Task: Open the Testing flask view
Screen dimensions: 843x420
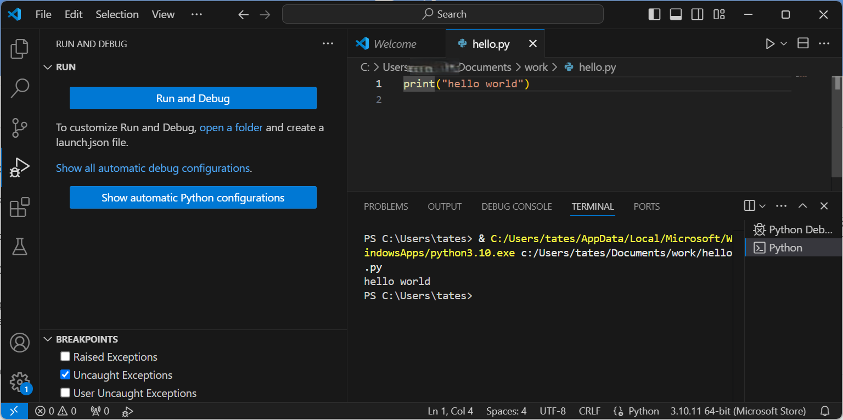Action: [20, 247]
